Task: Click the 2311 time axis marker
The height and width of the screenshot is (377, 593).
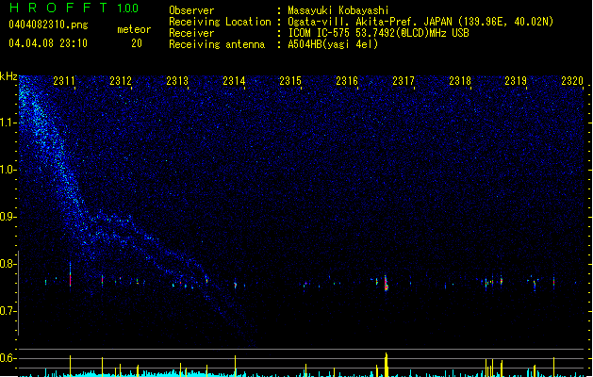Action: pos(64,81)
